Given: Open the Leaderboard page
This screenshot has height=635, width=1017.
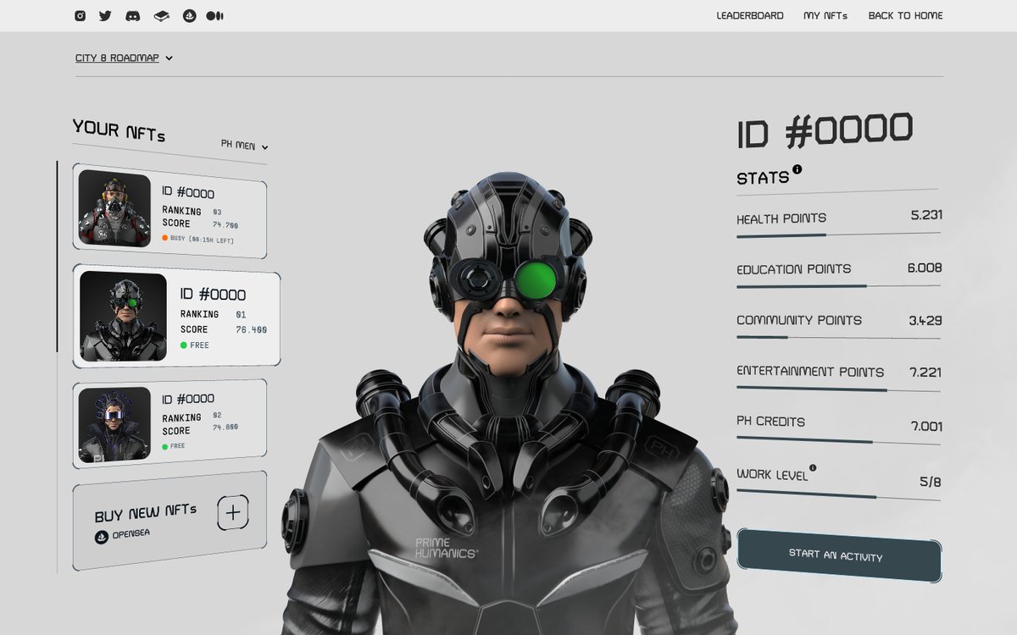Looking at the screenshot, I should [750, 15].
